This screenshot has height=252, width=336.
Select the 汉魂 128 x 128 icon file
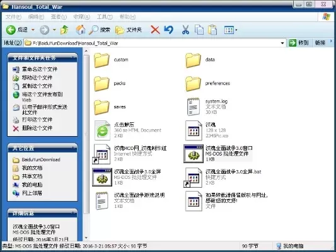(207, 130)
